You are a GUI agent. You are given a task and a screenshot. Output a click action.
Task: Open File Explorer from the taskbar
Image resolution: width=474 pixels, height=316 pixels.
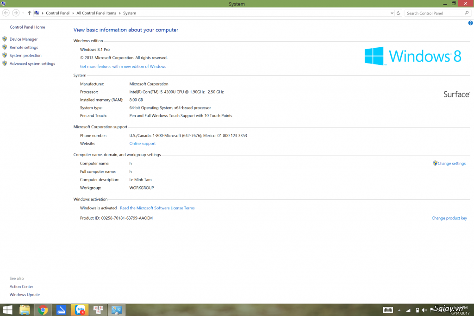(x=25, y=310)
